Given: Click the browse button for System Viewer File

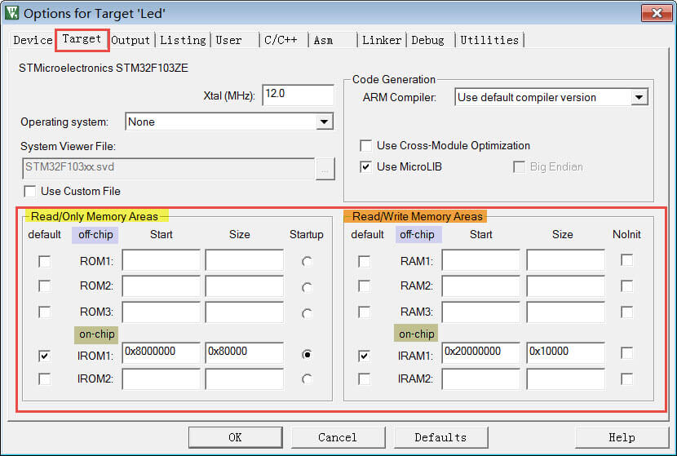Looking at the screenshot, I should [325, 168].
